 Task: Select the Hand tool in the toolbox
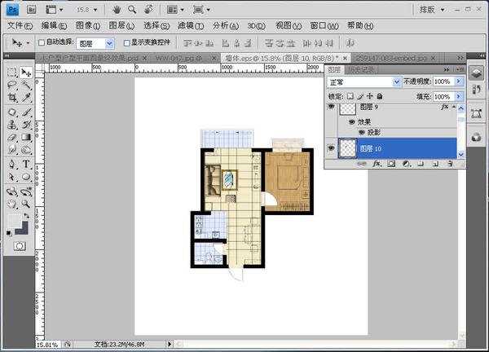[x=12, y=205]
